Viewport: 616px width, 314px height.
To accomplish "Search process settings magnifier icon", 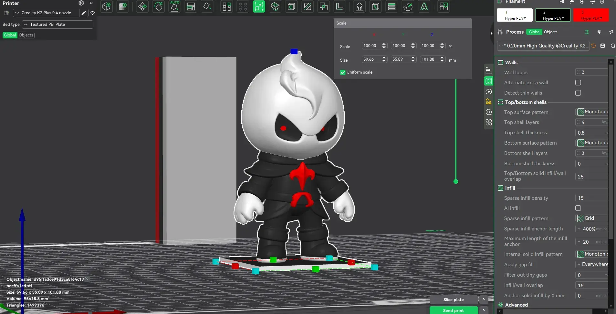I will pos(613,46).
